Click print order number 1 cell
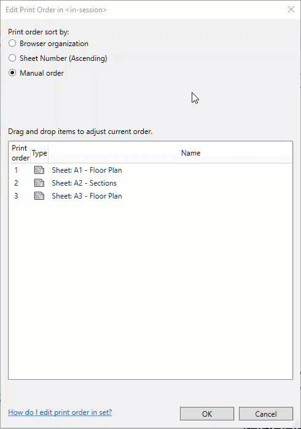This screenshot has width=301, height=429. (x=16, y=170)
